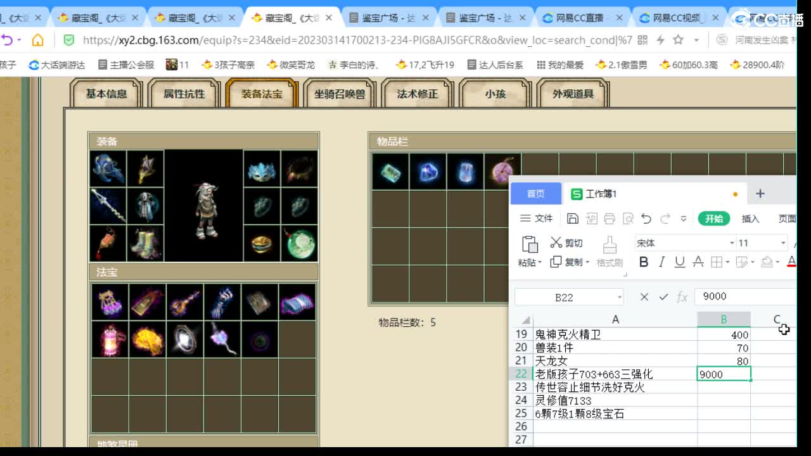Cancel formula entry with X icon
This screenshot has width=811, height=456.
tap(644, 296)
